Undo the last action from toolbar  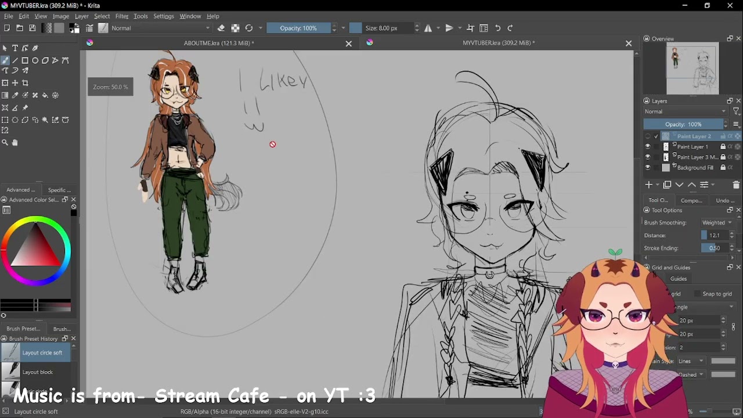coord(498,28)
